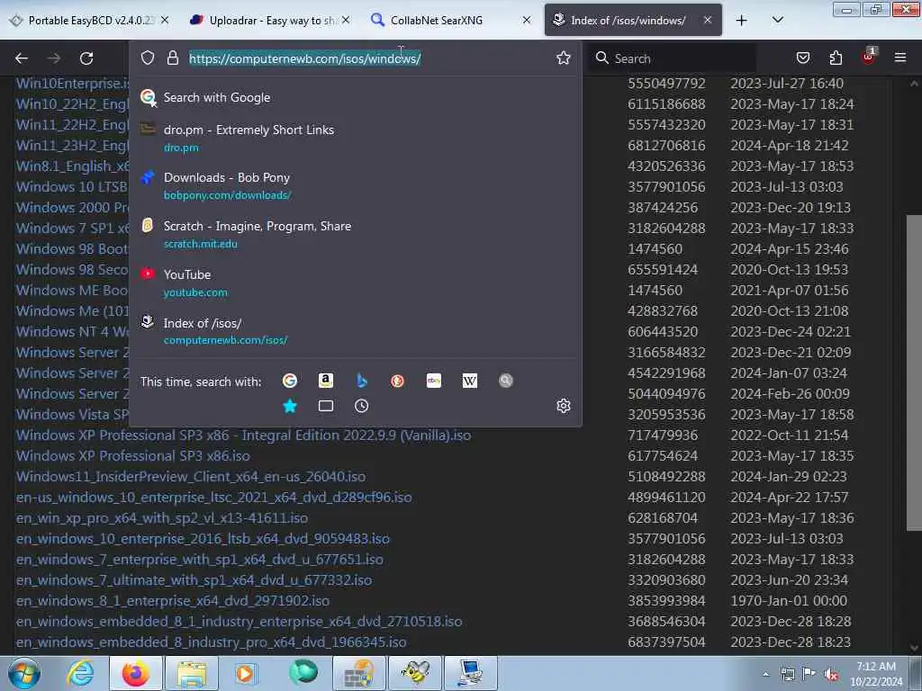This screenshot has width=922, height=691.
Task: Search this time with Bing icon
Action: point(362,381)
